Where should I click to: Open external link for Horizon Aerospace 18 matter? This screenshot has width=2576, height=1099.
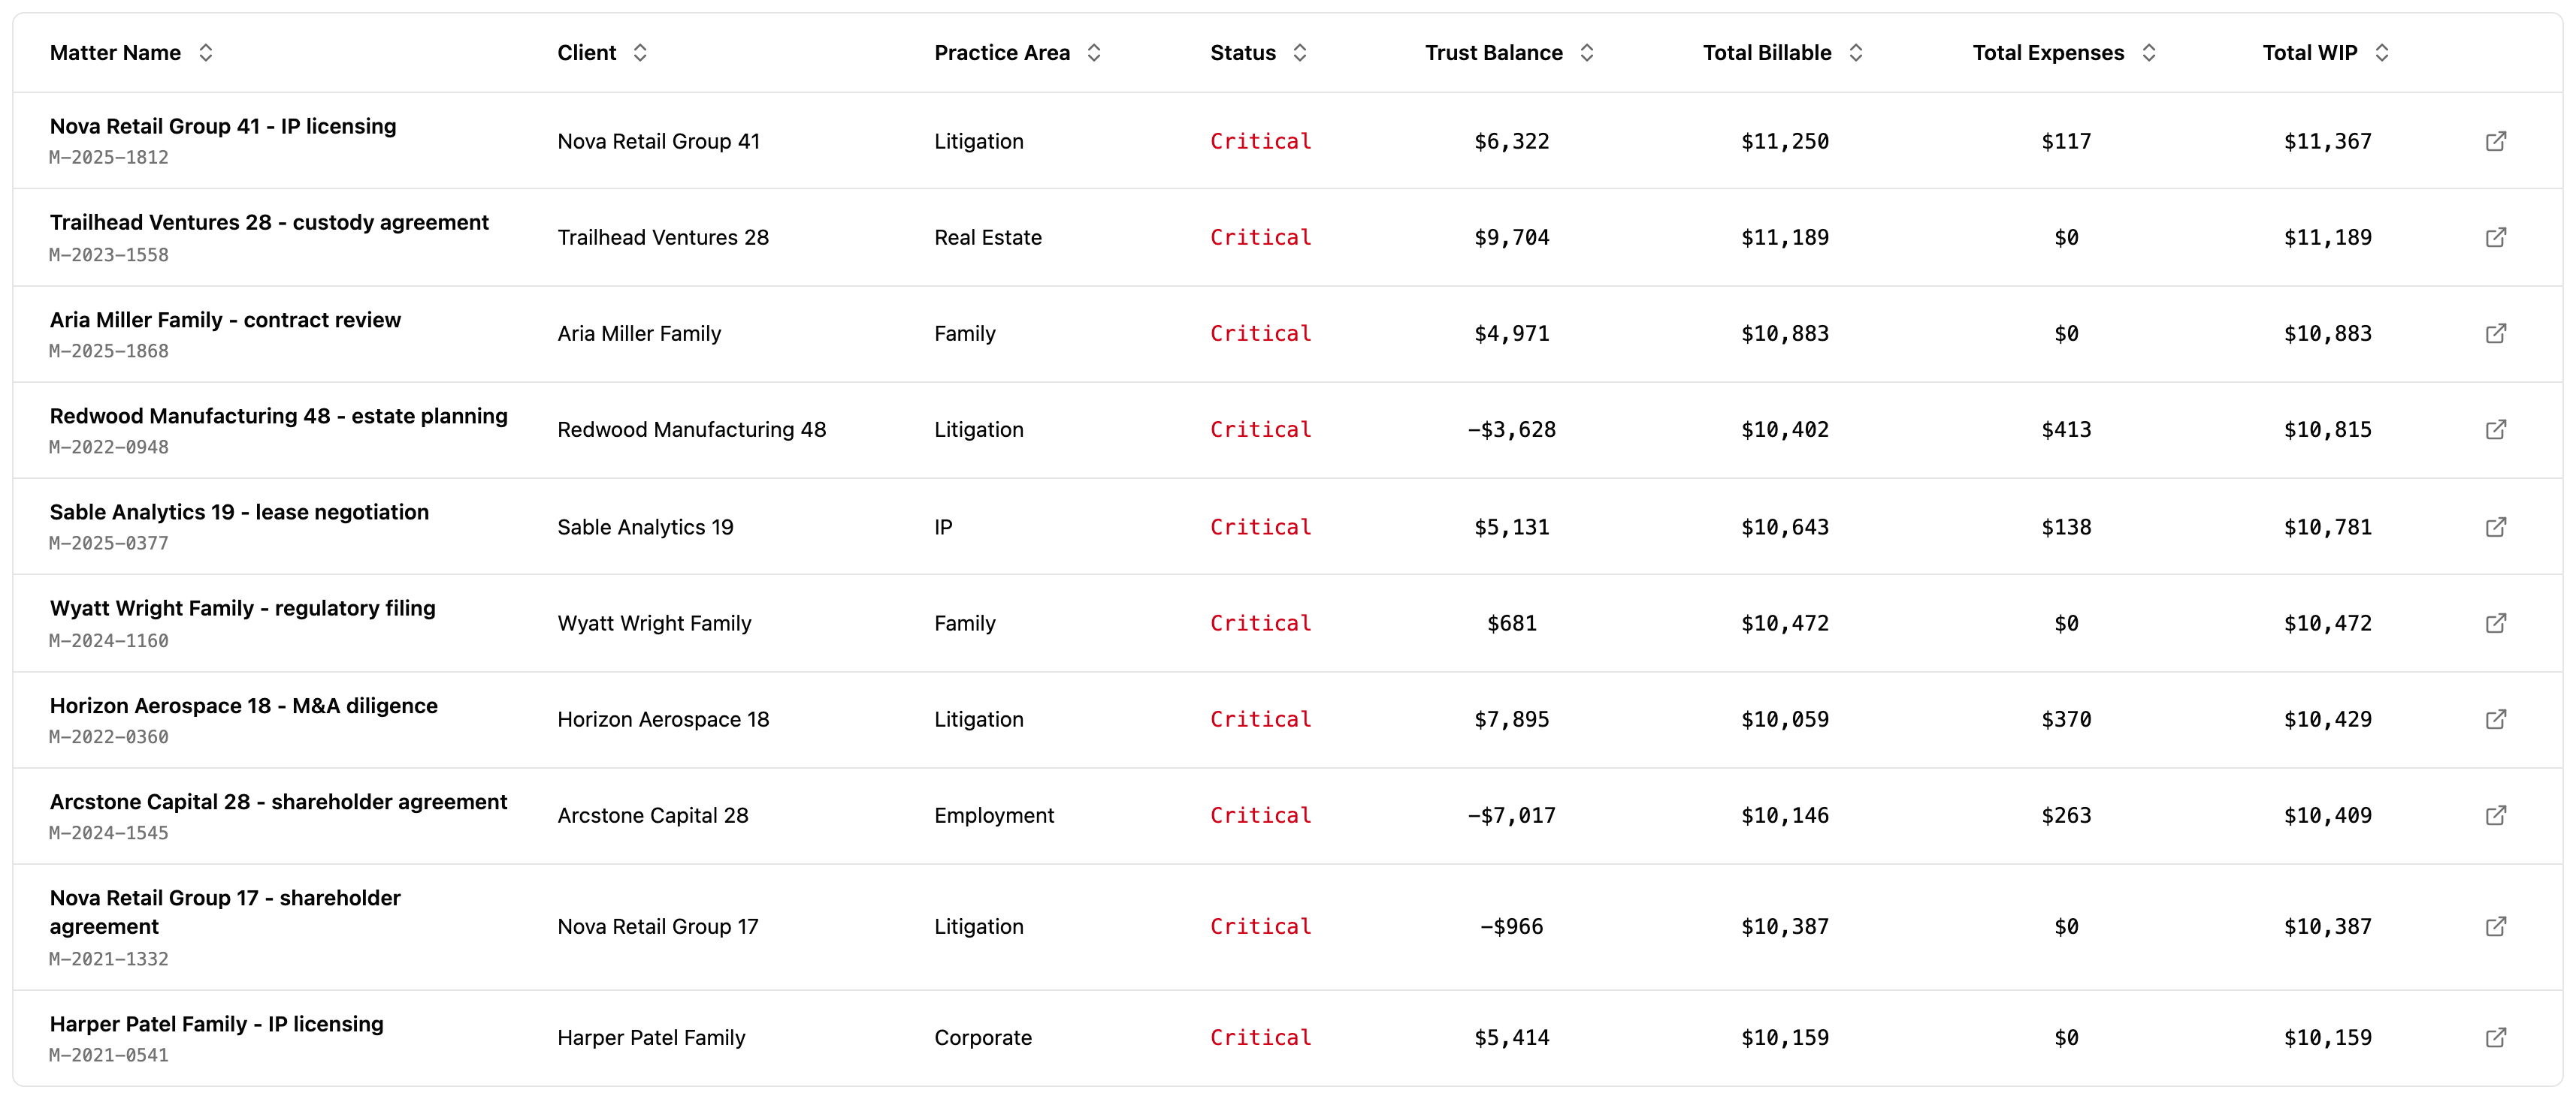click(2496, 718)
